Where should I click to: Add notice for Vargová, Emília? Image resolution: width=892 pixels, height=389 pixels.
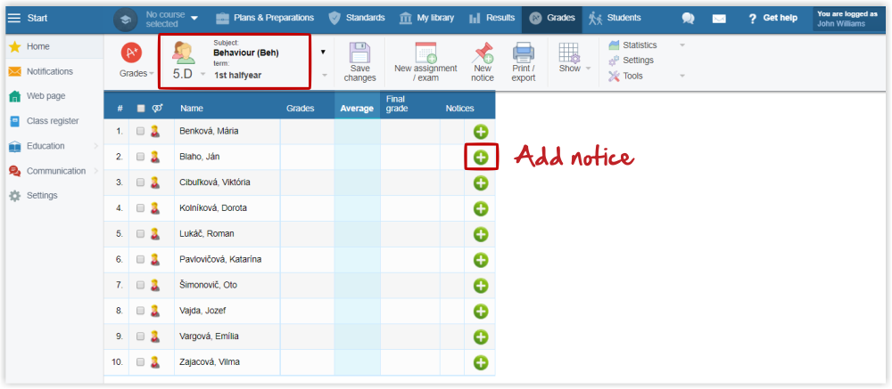[x=481, y=336]
